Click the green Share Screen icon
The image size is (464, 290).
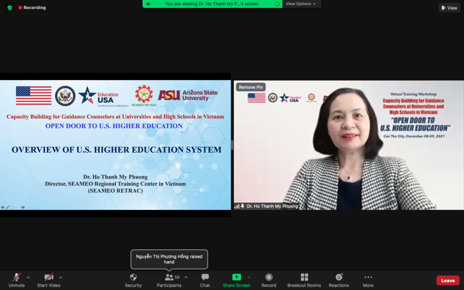coord(237,277)
